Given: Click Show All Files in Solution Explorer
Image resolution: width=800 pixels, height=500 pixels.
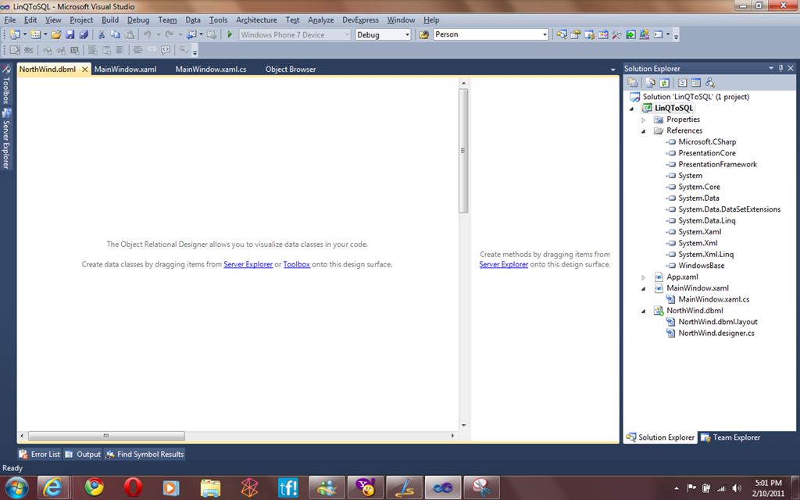Looking at the screenshot, I should pyautogui.click(x=649, y=83).
